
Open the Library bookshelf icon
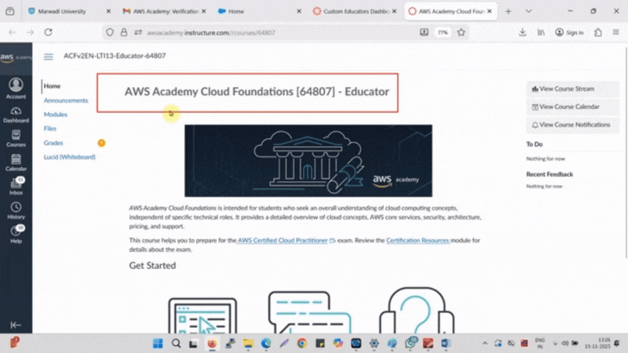coord(541,32)
